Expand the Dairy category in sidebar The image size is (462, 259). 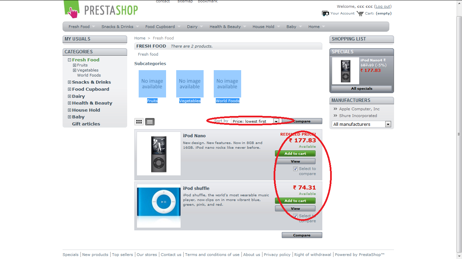pos(69,96)
